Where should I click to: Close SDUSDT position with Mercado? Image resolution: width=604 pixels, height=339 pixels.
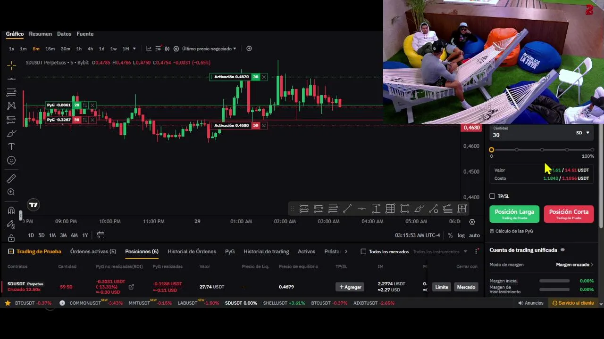pyautogui.click(x=466, y=287)
